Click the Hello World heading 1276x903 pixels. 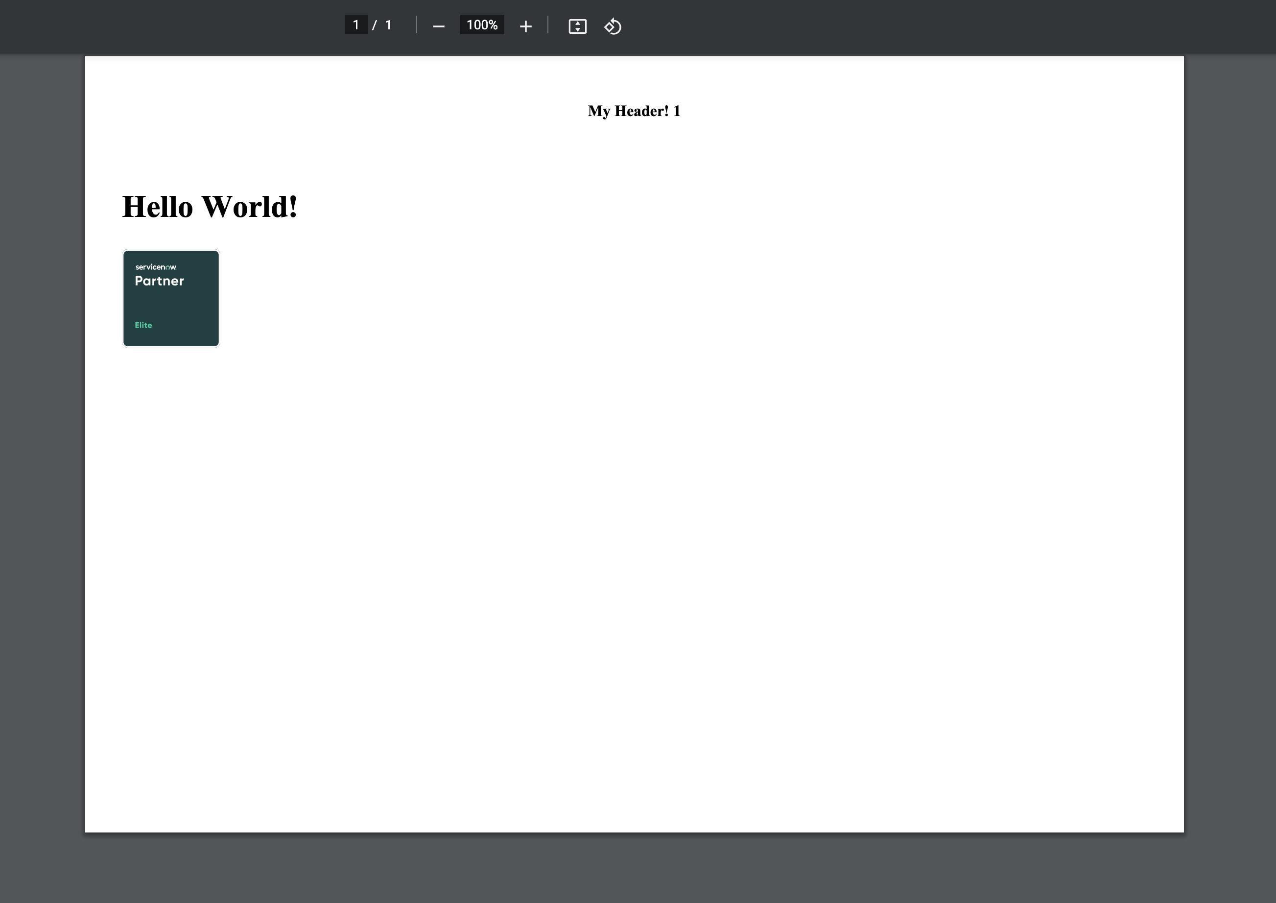(210, 207)
